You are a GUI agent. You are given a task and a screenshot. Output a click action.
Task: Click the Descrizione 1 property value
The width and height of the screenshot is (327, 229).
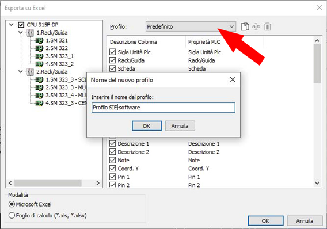[x=204, y=143]
